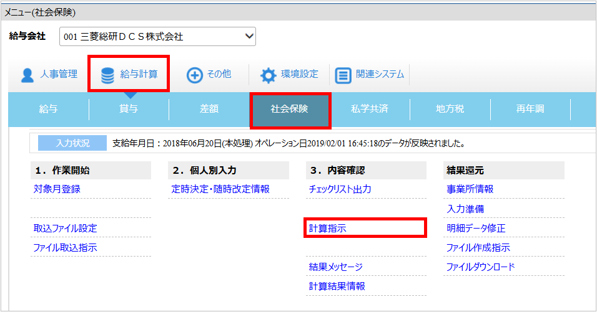
Task: Open the ファイル作成指示 link
Action: [x=478, y=247]
